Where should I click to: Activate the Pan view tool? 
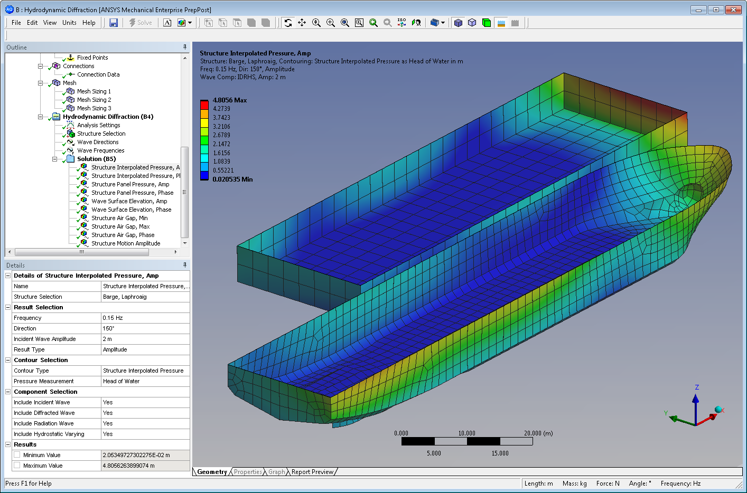[302, 23]
